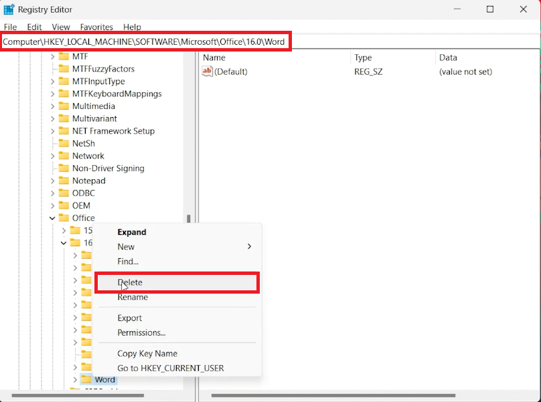This screenshot has height=402, width=541.
Task: Expand the Multivariant key
Action: [52, 118]
